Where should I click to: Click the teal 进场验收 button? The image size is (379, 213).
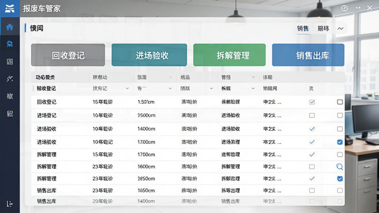point(149,55)
